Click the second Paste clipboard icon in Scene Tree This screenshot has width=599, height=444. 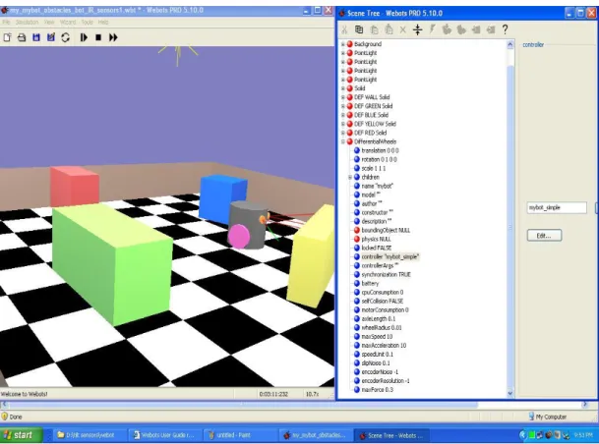coord(389,29)
